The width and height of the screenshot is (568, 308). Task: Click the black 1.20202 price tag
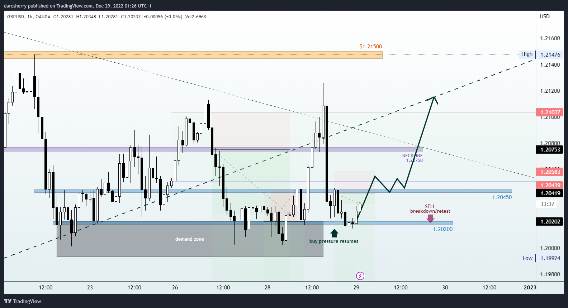550,221
